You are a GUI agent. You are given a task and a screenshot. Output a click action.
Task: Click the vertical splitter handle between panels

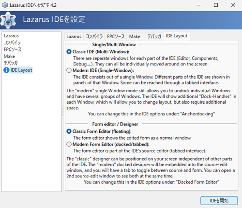[62, 112]
